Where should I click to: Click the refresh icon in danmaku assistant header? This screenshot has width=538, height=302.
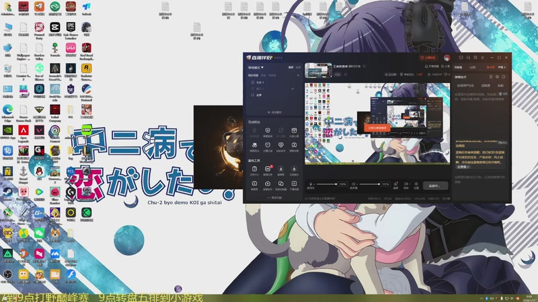coord(503,77)
